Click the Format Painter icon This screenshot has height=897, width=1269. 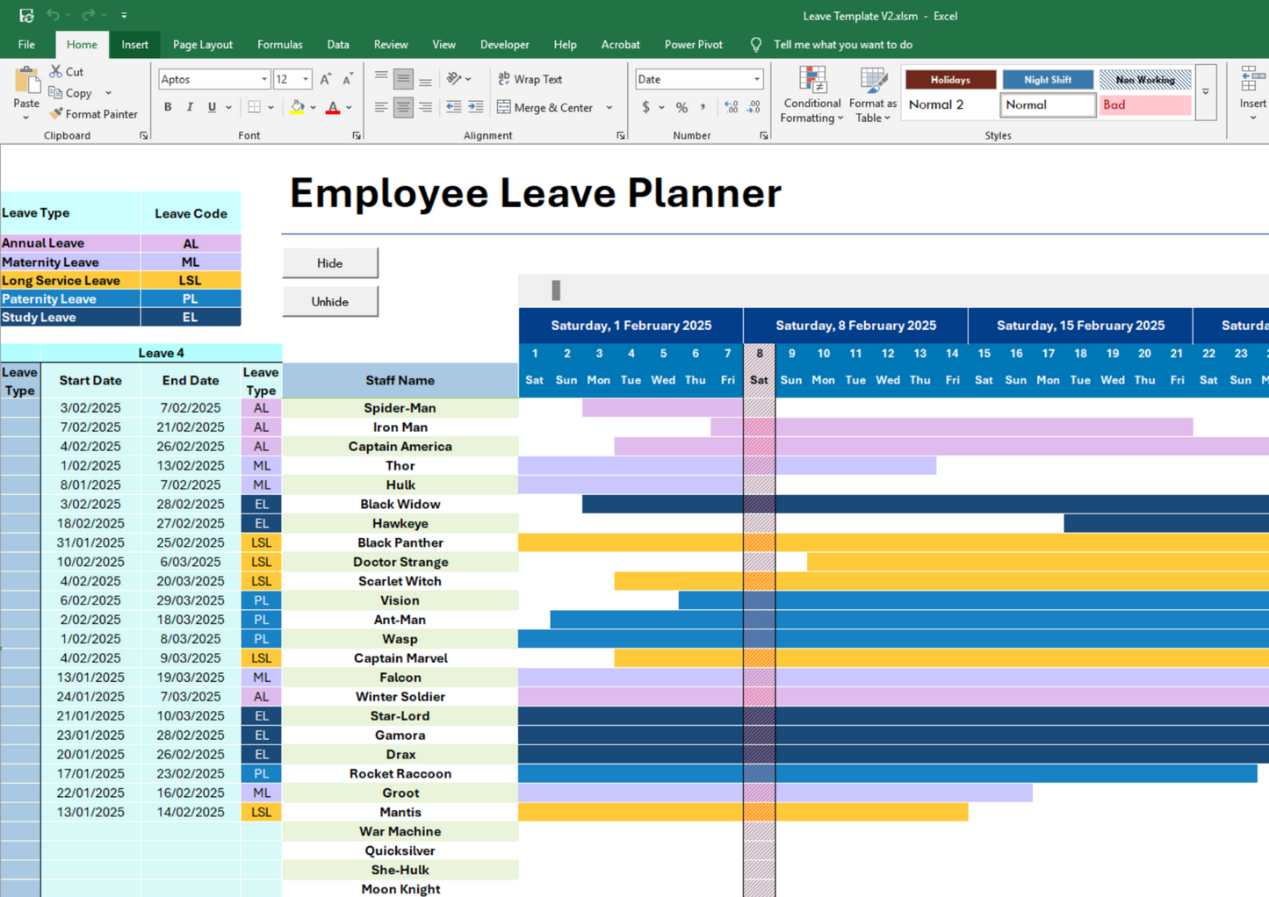56,114
